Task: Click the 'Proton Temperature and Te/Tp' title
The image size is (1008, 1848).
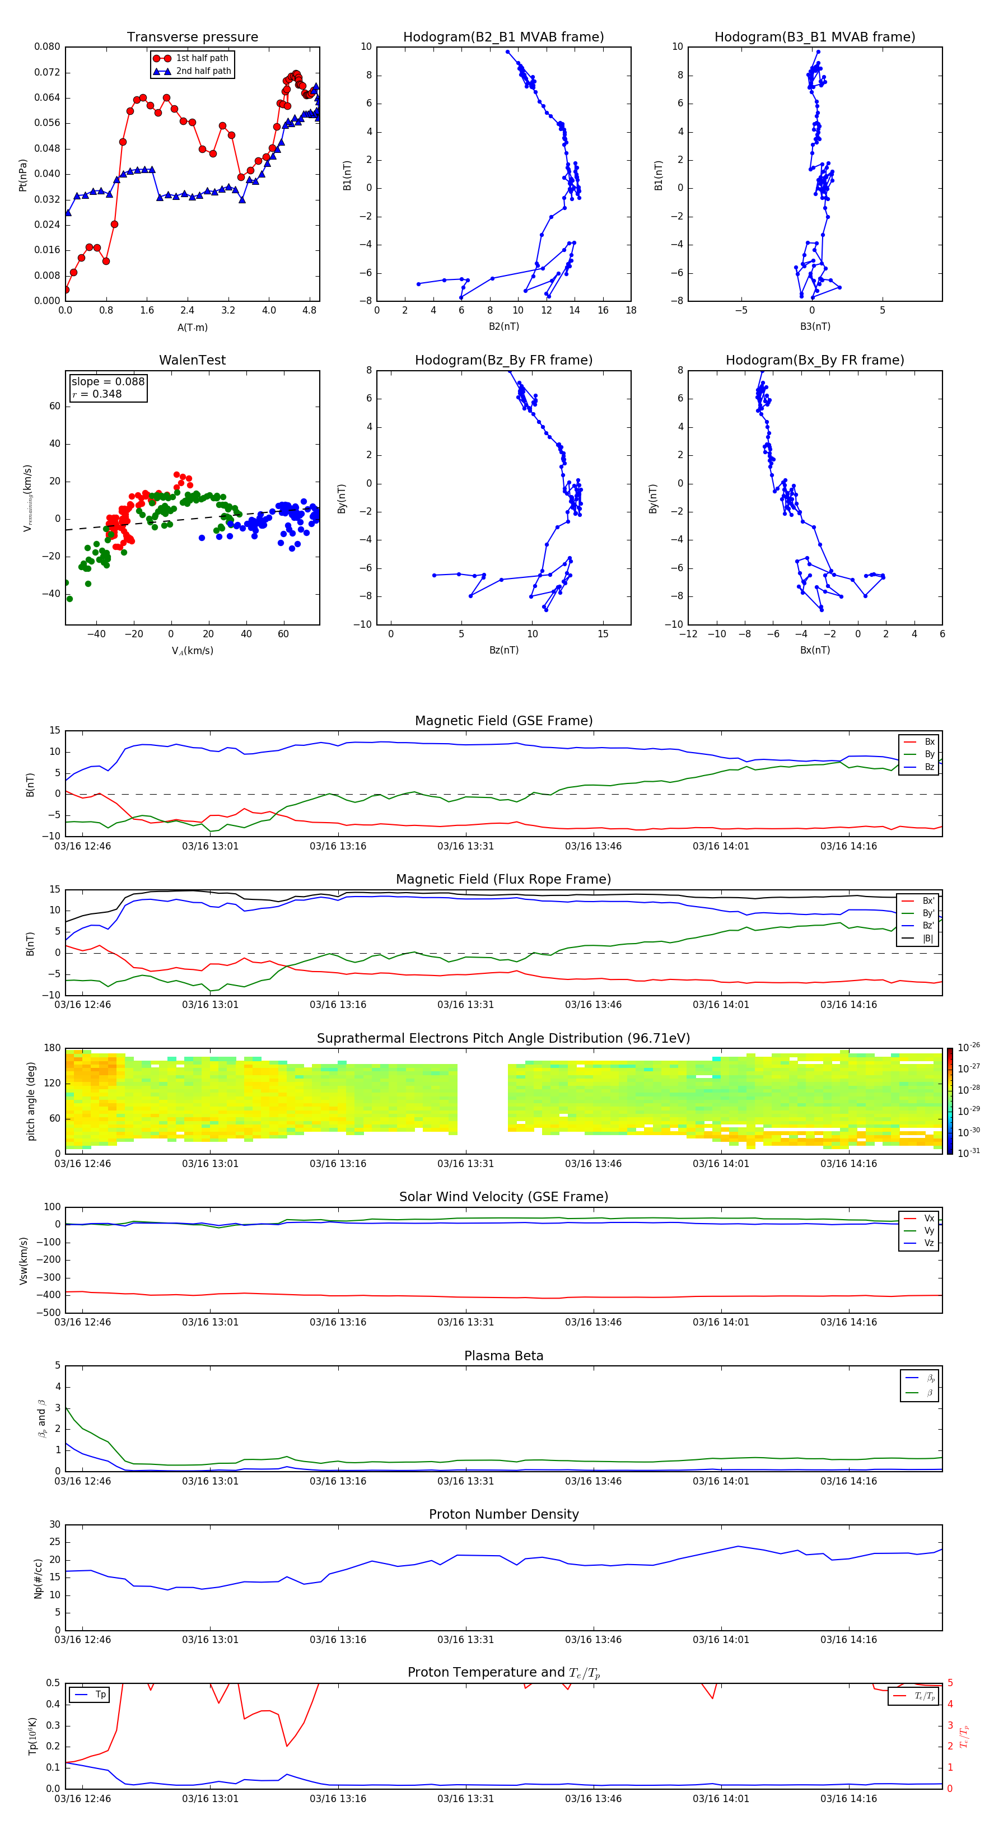Action: (x=503, y=1673)
